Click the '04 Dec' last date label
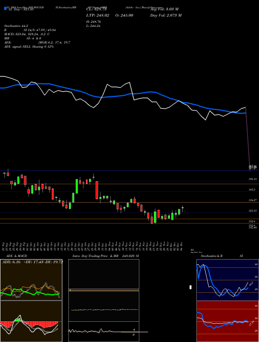The width and height of the screenshot is (259, 342). click(x=181, y=246)
